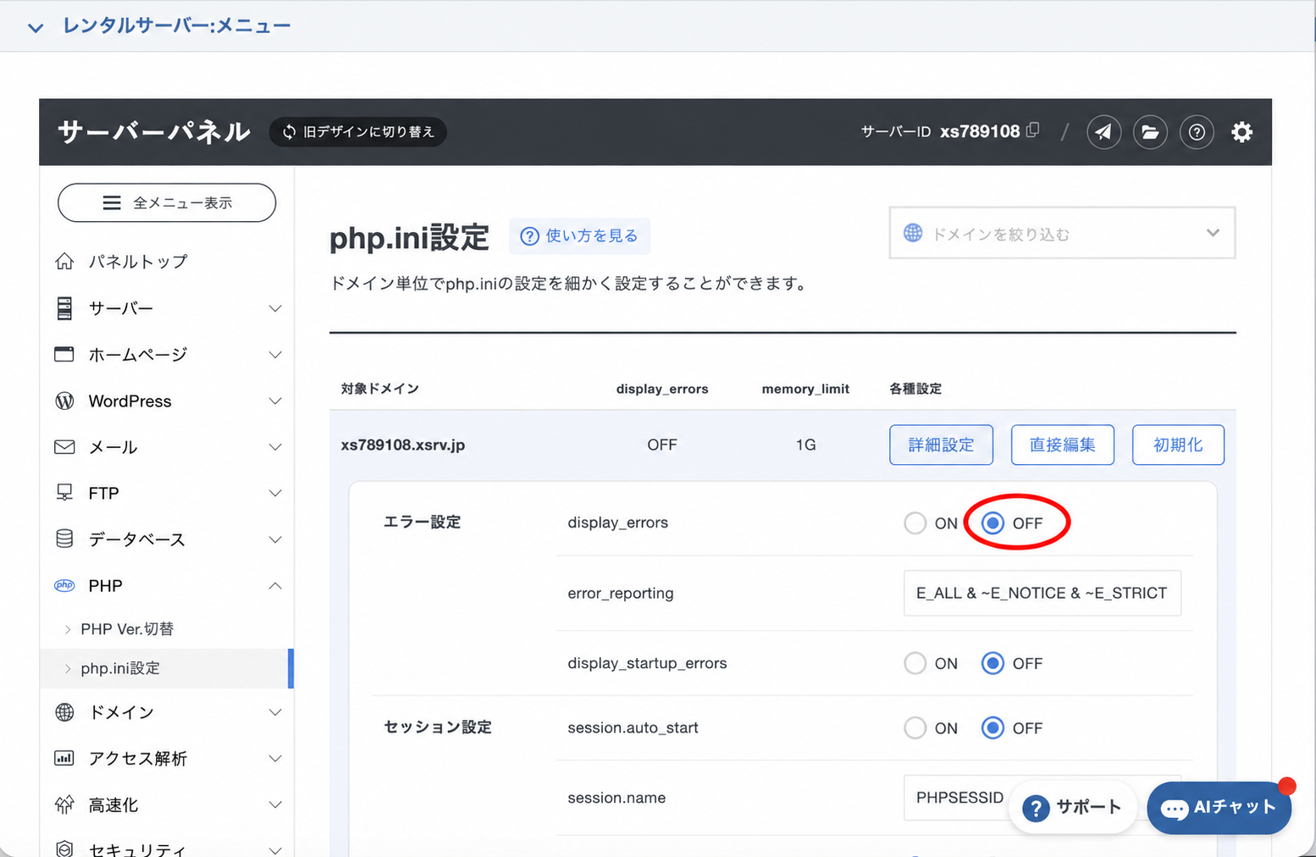Viewport: 1316px width, 857px height.
Task: Select php.ini設定 submenu item
Action: pyautogui.click(x=120, y=668)
